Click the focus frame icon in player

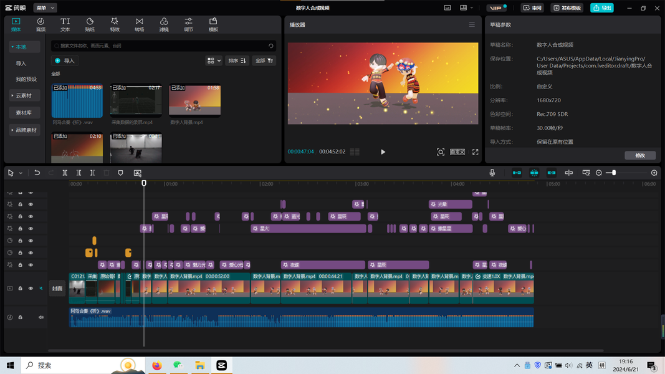click(441, 152)
